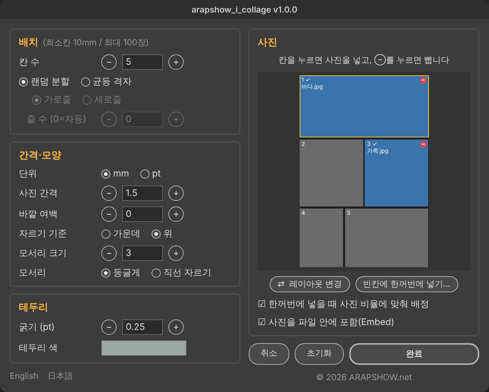
Task: Decrease the 굵기 (pt) border thickness
Action: tap(109, 327)
